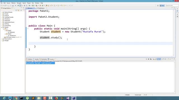Click the Quick Access search field

click(172, 6)
